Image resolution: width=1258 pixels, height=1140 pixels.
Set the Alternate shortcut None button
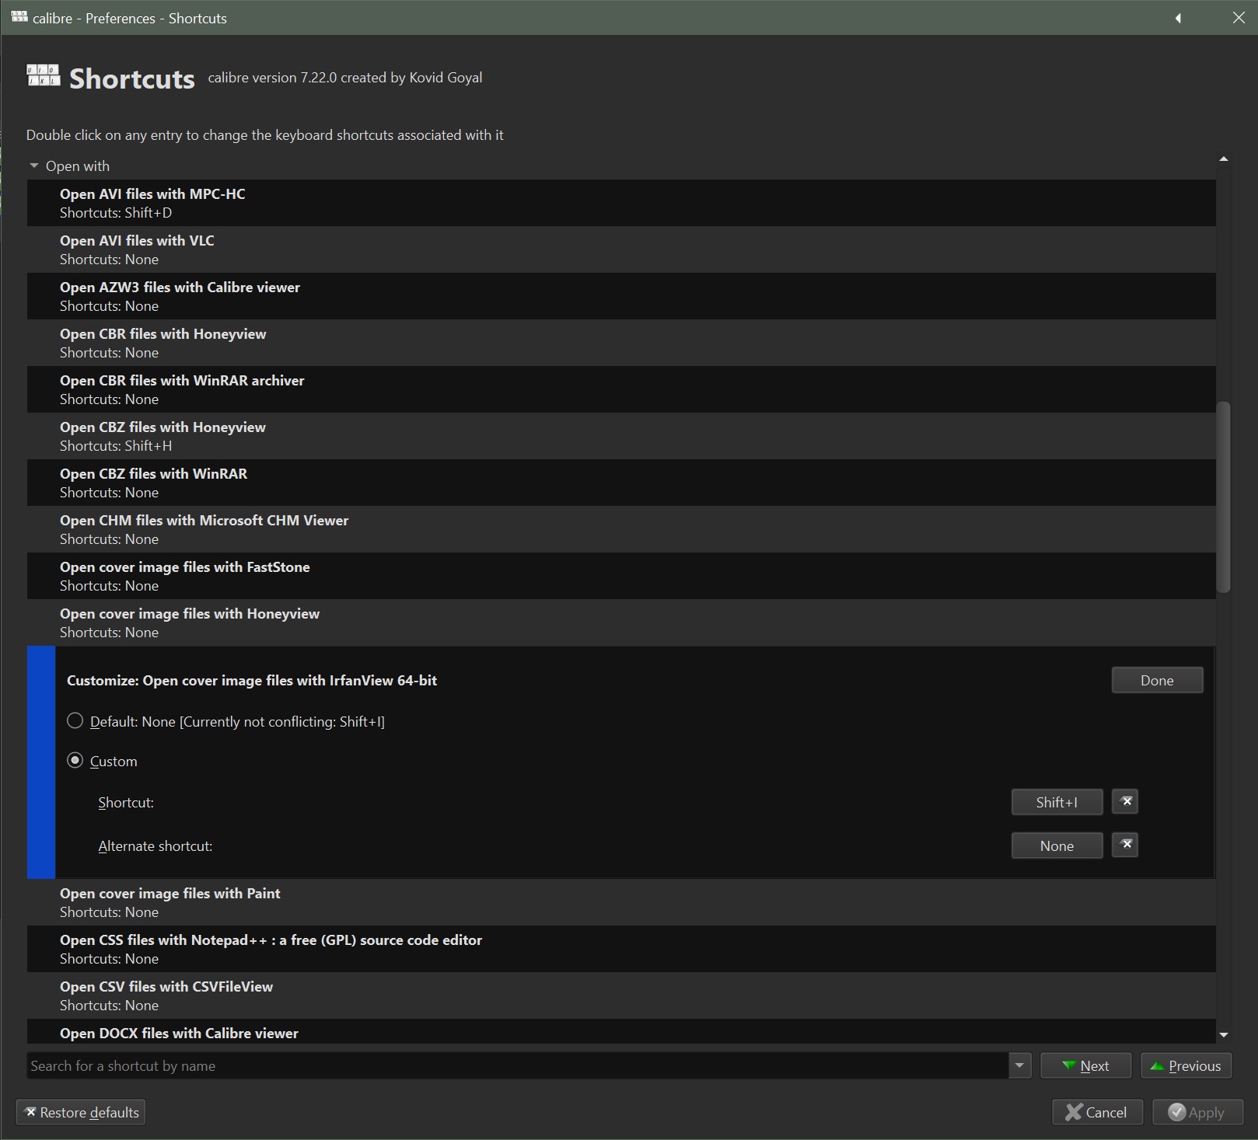click(1057, 845)
